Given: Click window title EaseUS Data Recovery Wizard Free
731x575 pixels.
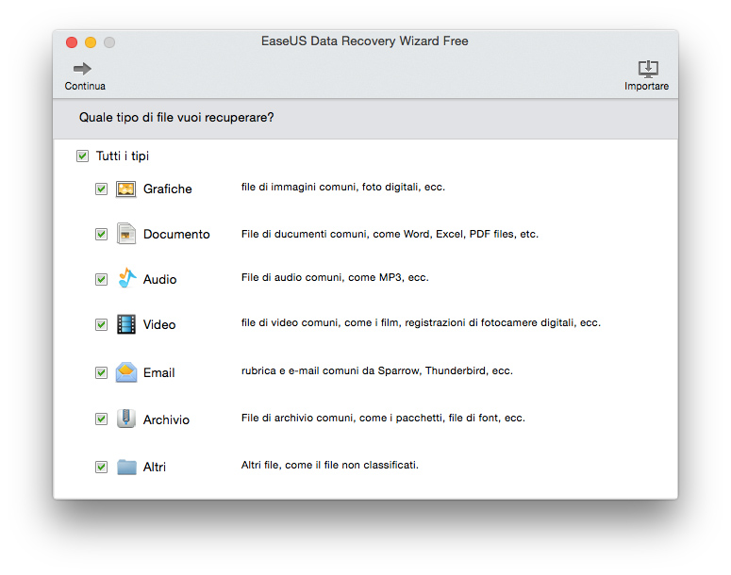Looking at the screenshot, I should coord(365,41).
